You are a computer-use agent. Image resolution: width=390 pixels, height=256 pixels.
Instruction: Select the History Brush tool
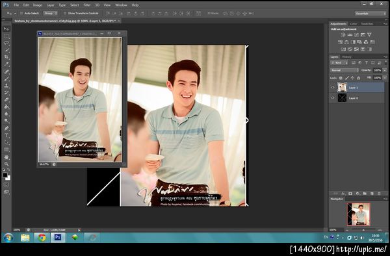coord(6,92)
